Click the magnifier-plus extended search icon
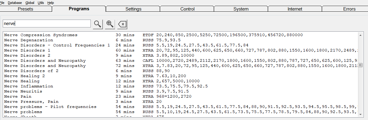 (110, 24)
